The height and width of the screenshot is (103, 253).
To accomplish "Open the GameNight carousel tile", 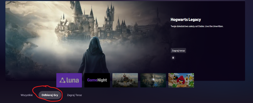I will (97, 80).
